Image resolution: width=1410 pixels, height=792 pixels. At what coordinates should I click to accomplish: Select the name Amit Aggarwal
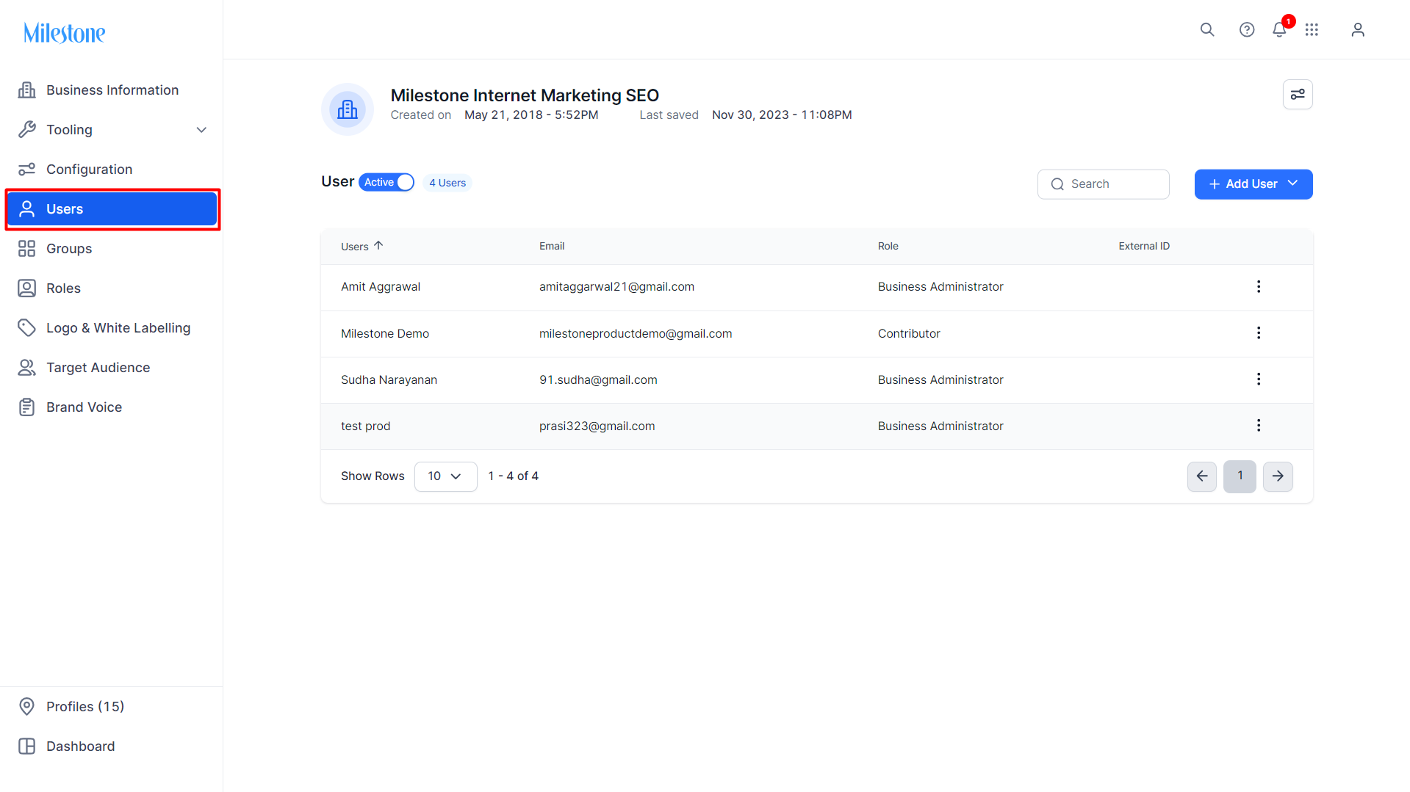(x=381, y=287)
